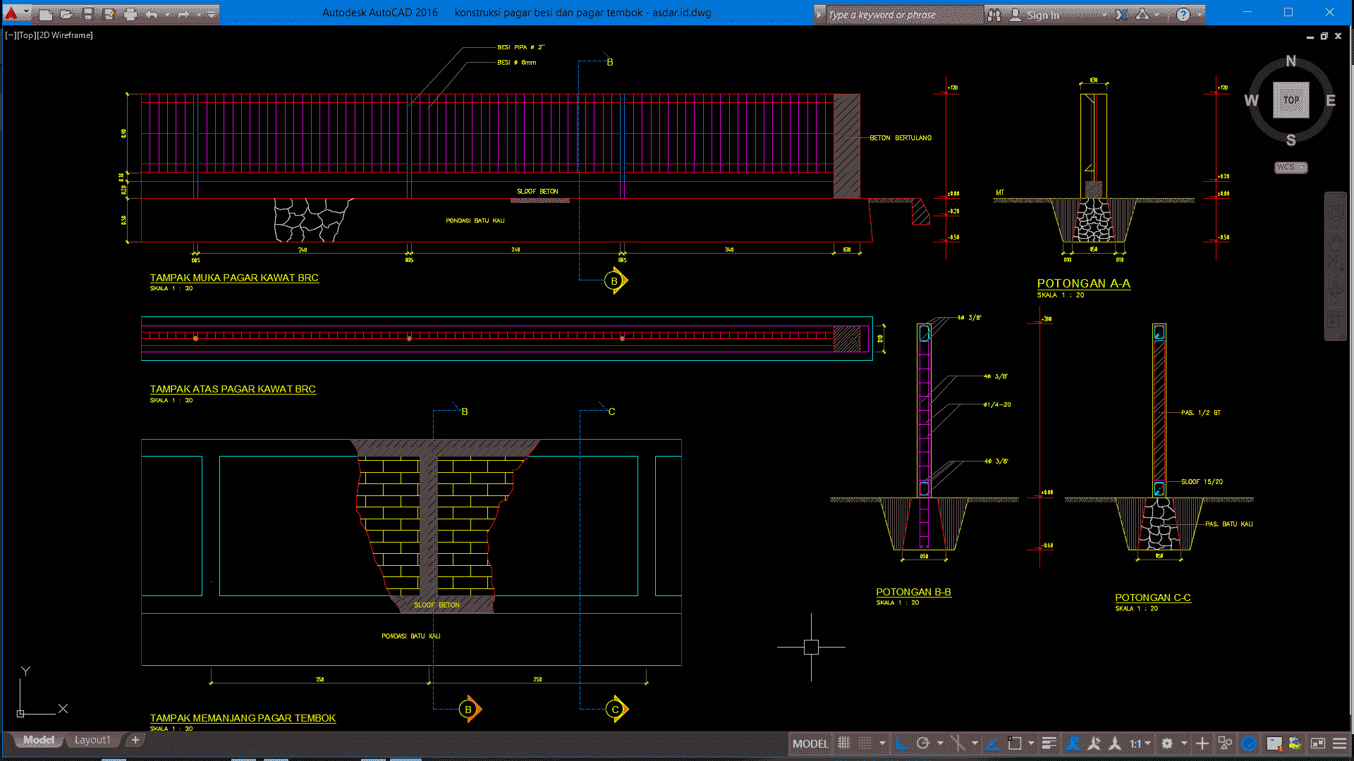Click the N compass direction on ViewCube
Viewport: 1354px width, 761px height.
click(x=1291, y=61)
